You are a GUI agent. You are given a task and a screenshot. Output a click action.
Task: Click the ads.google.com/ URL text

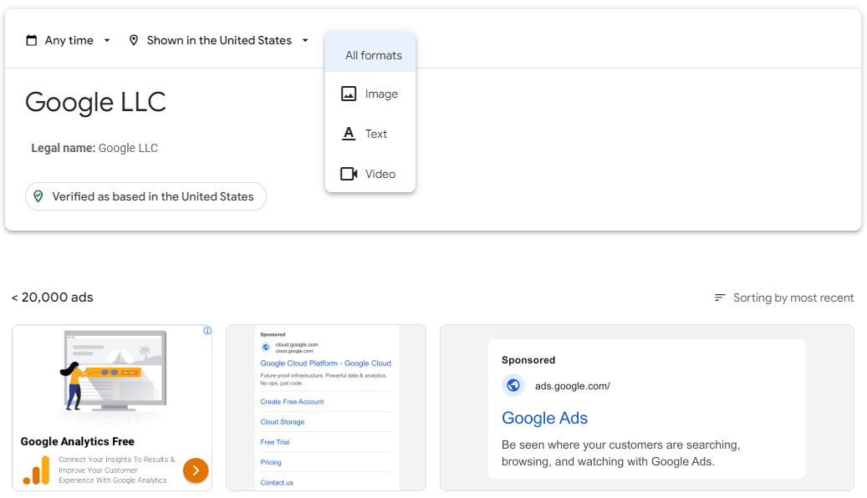572,386
